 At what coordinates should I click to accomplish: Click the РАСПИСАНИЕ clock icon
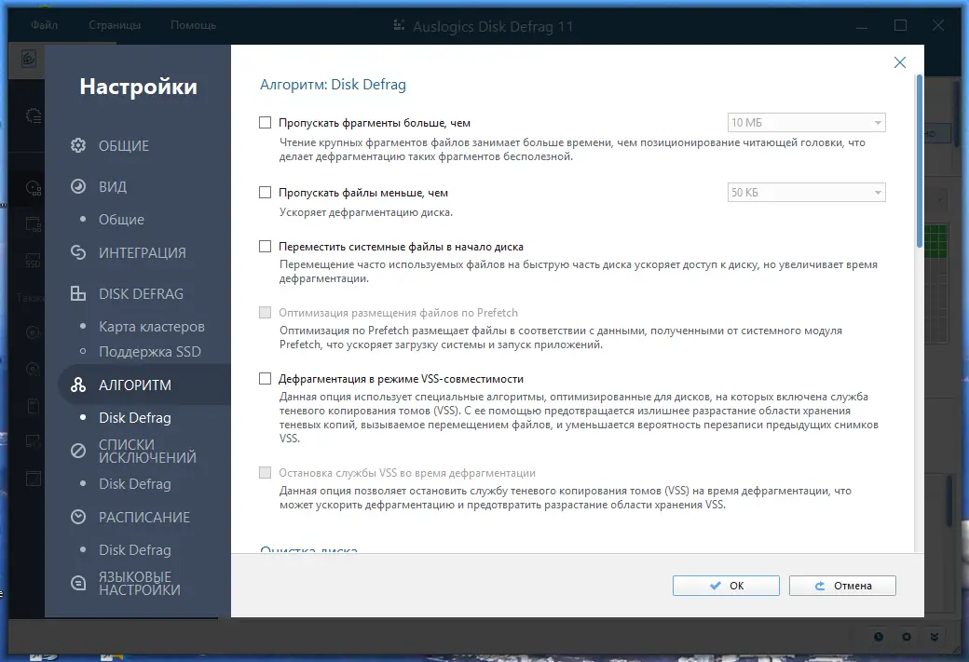[78, 517]
